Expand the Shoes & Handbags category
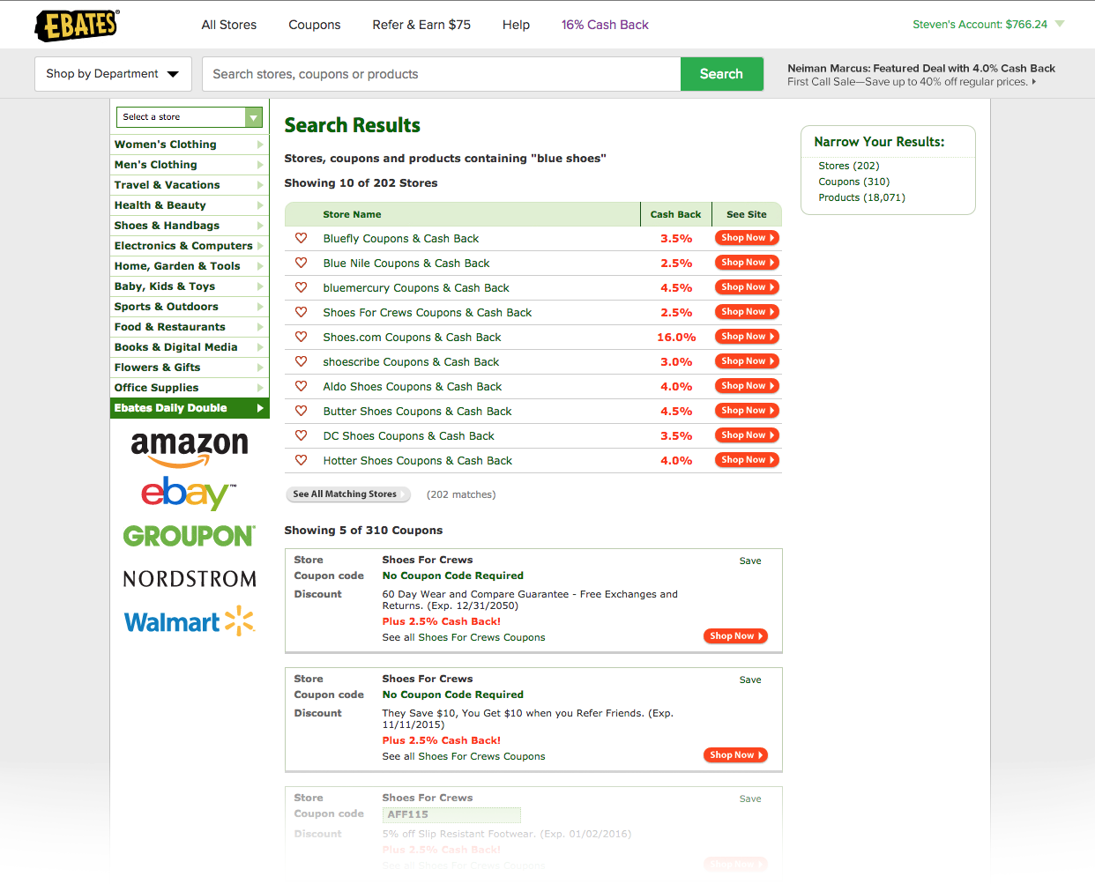This screenshot has width=1095, height=884. tap(190, 226)
